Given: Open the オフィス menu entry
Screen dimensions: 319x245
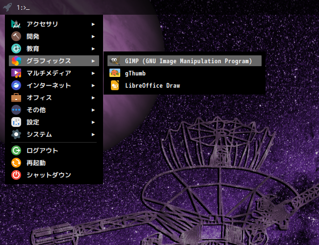Looking at the screenshot, I should coord(54,98).
